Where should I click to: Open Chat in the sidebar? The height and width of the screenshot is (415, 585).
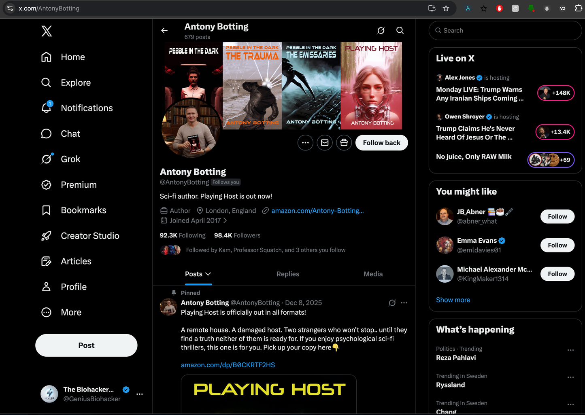click(x=60, y=133)
